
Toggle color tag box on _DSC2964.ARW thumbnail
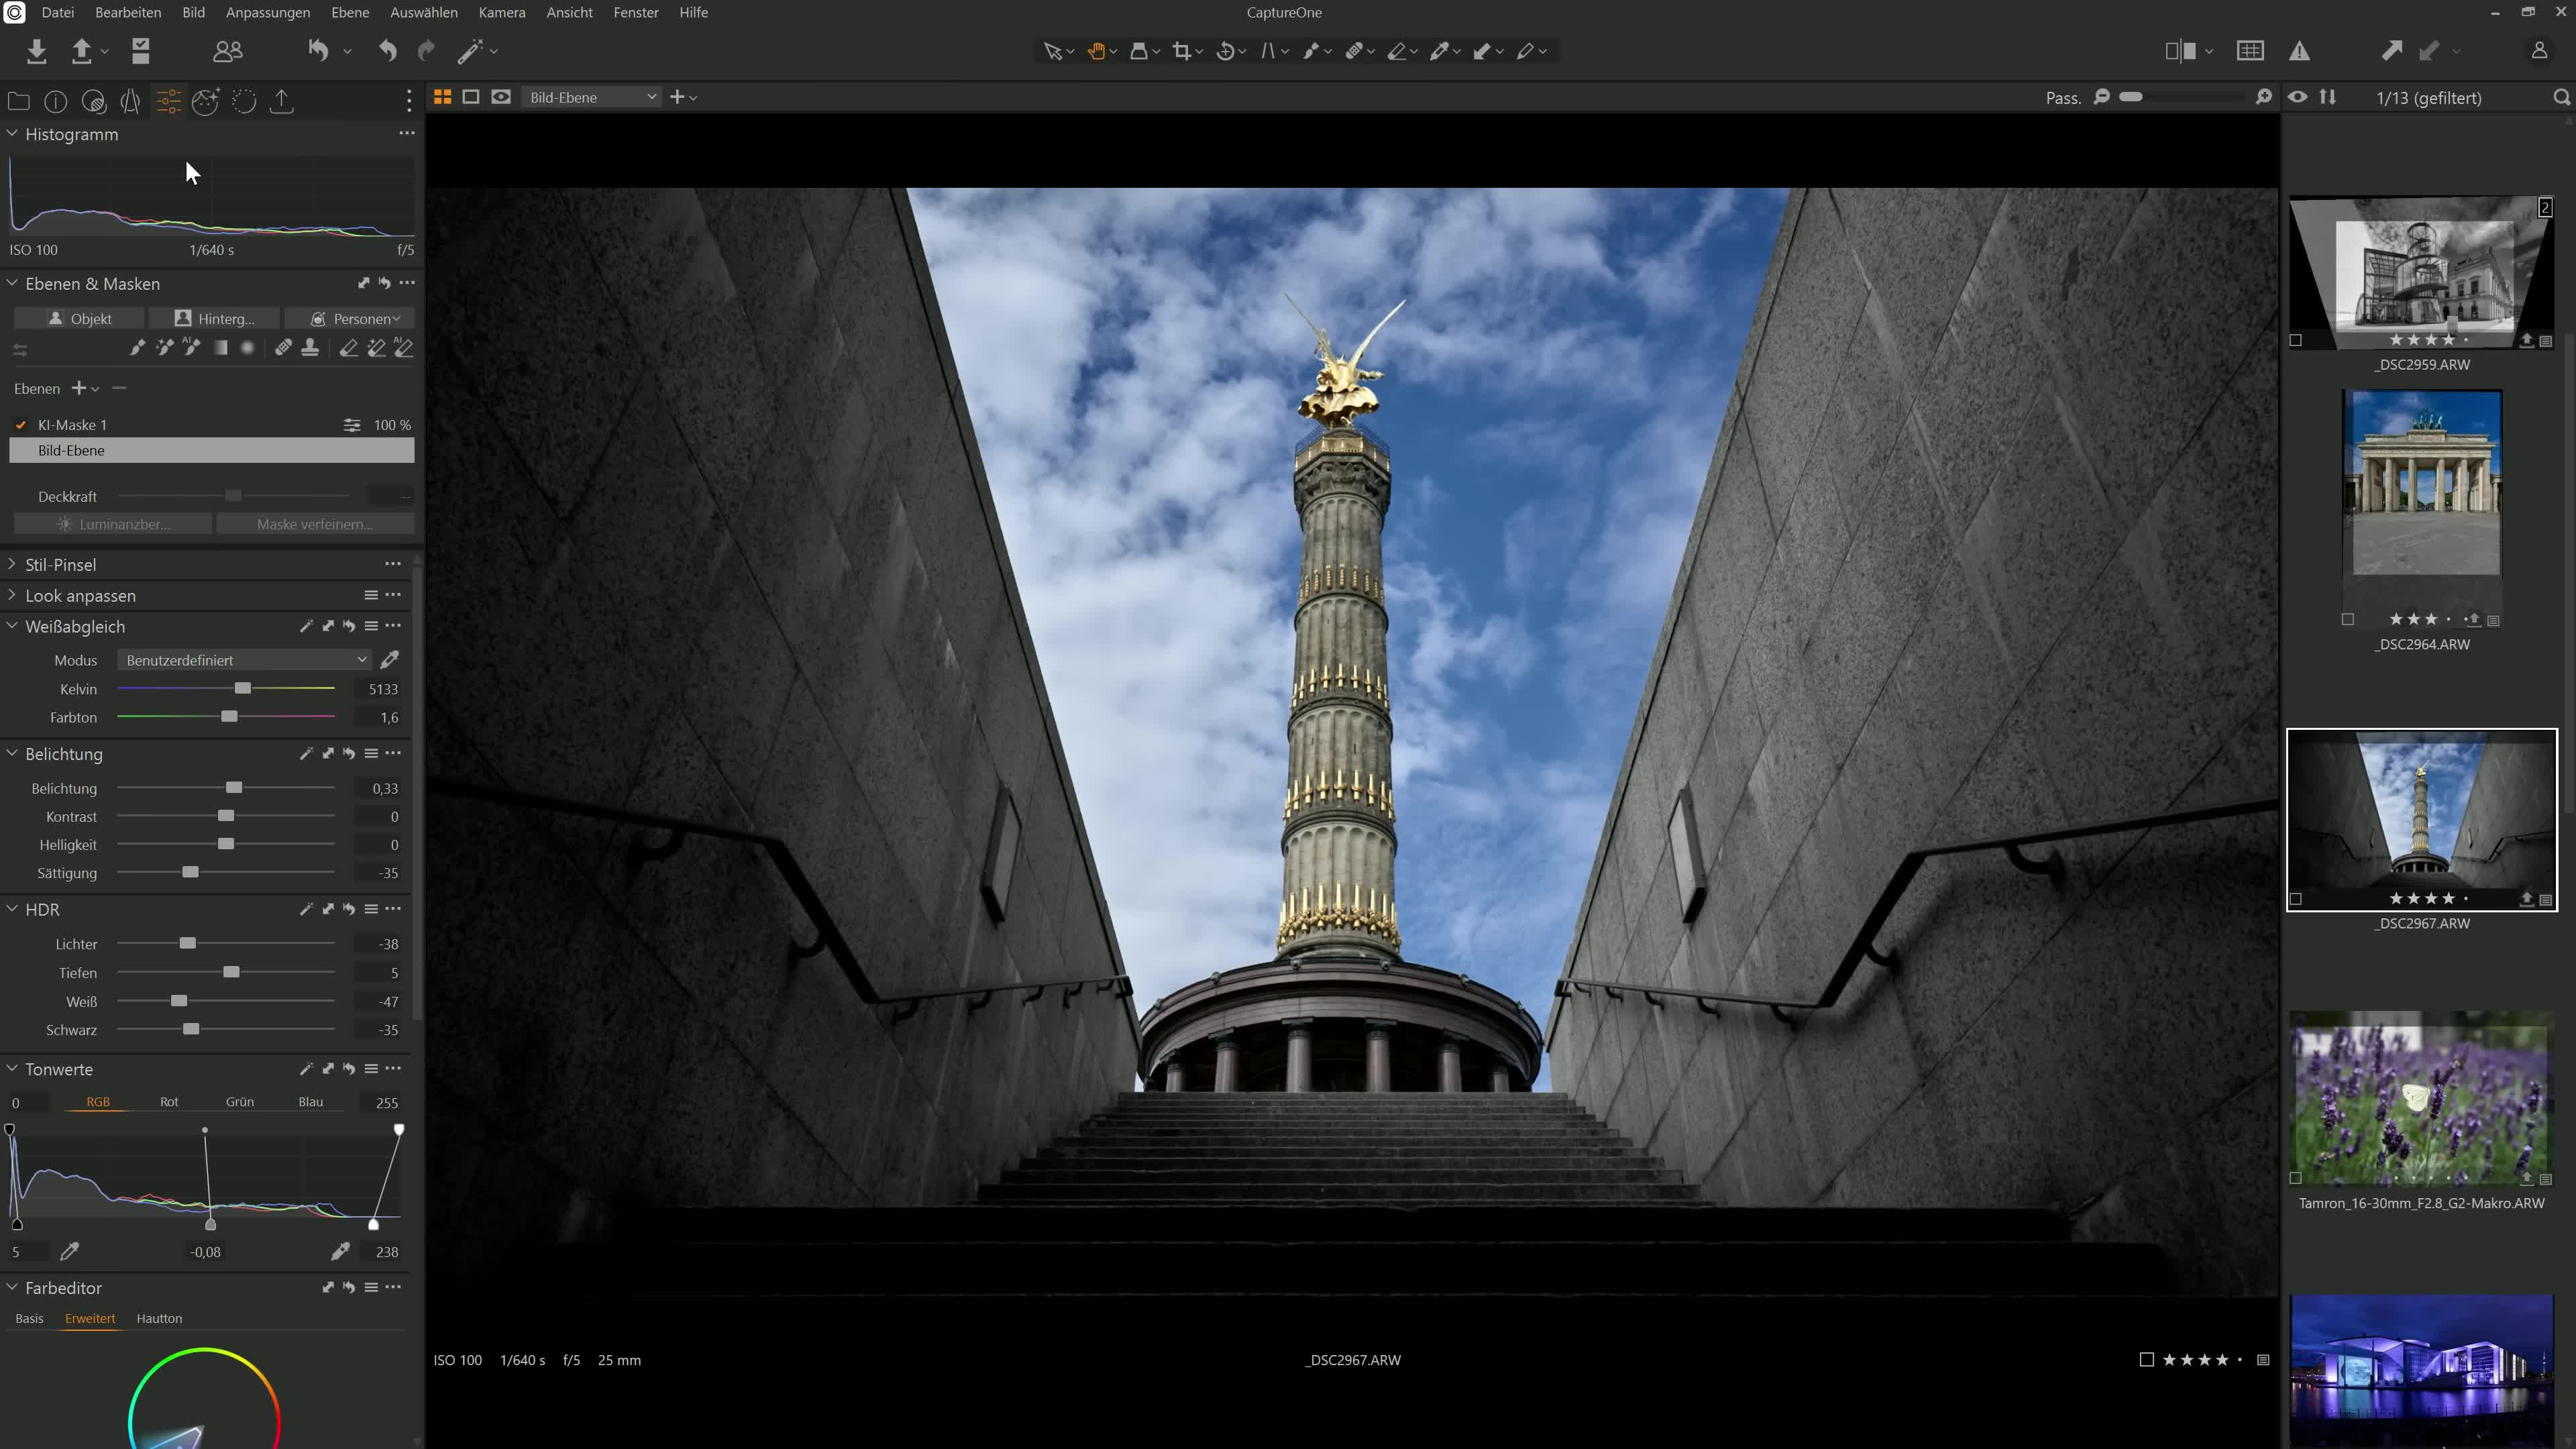pos(2348,620)
